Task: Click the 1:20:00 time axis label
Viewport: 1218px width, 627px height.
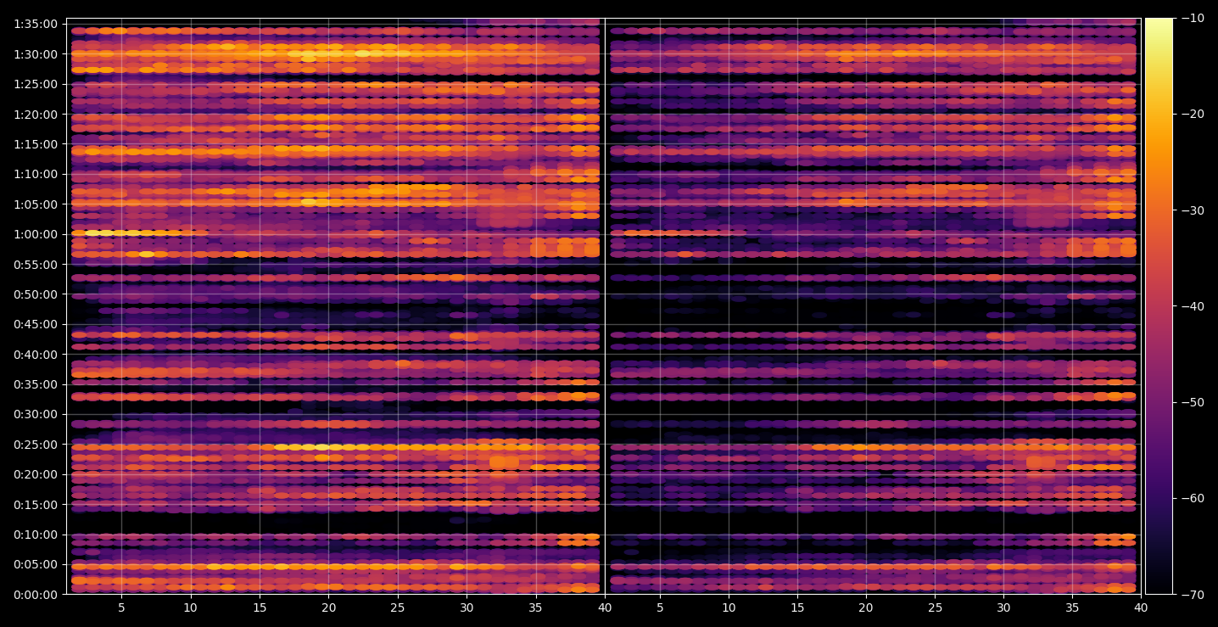Action: tap(36, 115)
